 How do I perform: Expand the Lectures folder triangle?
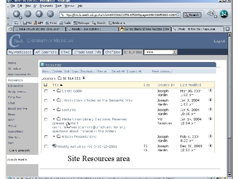[x=54, y=109]
